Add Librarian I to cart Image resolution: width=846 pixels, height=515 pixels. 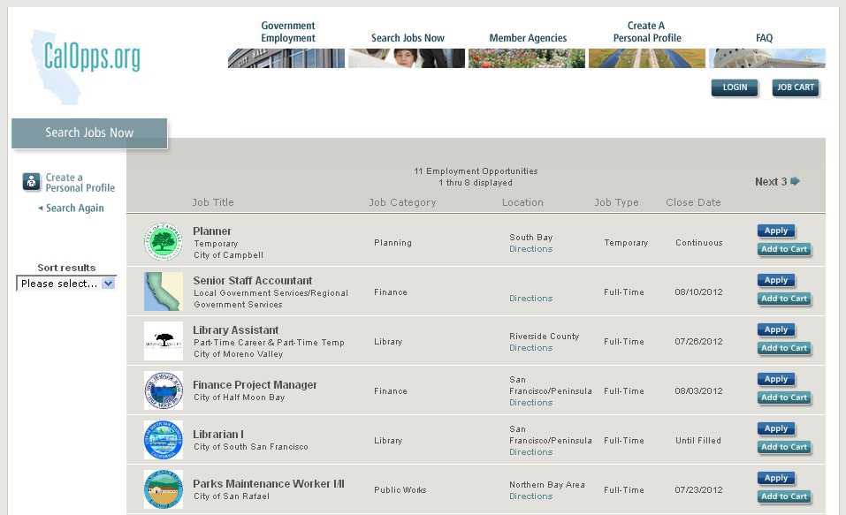point(784,448)
